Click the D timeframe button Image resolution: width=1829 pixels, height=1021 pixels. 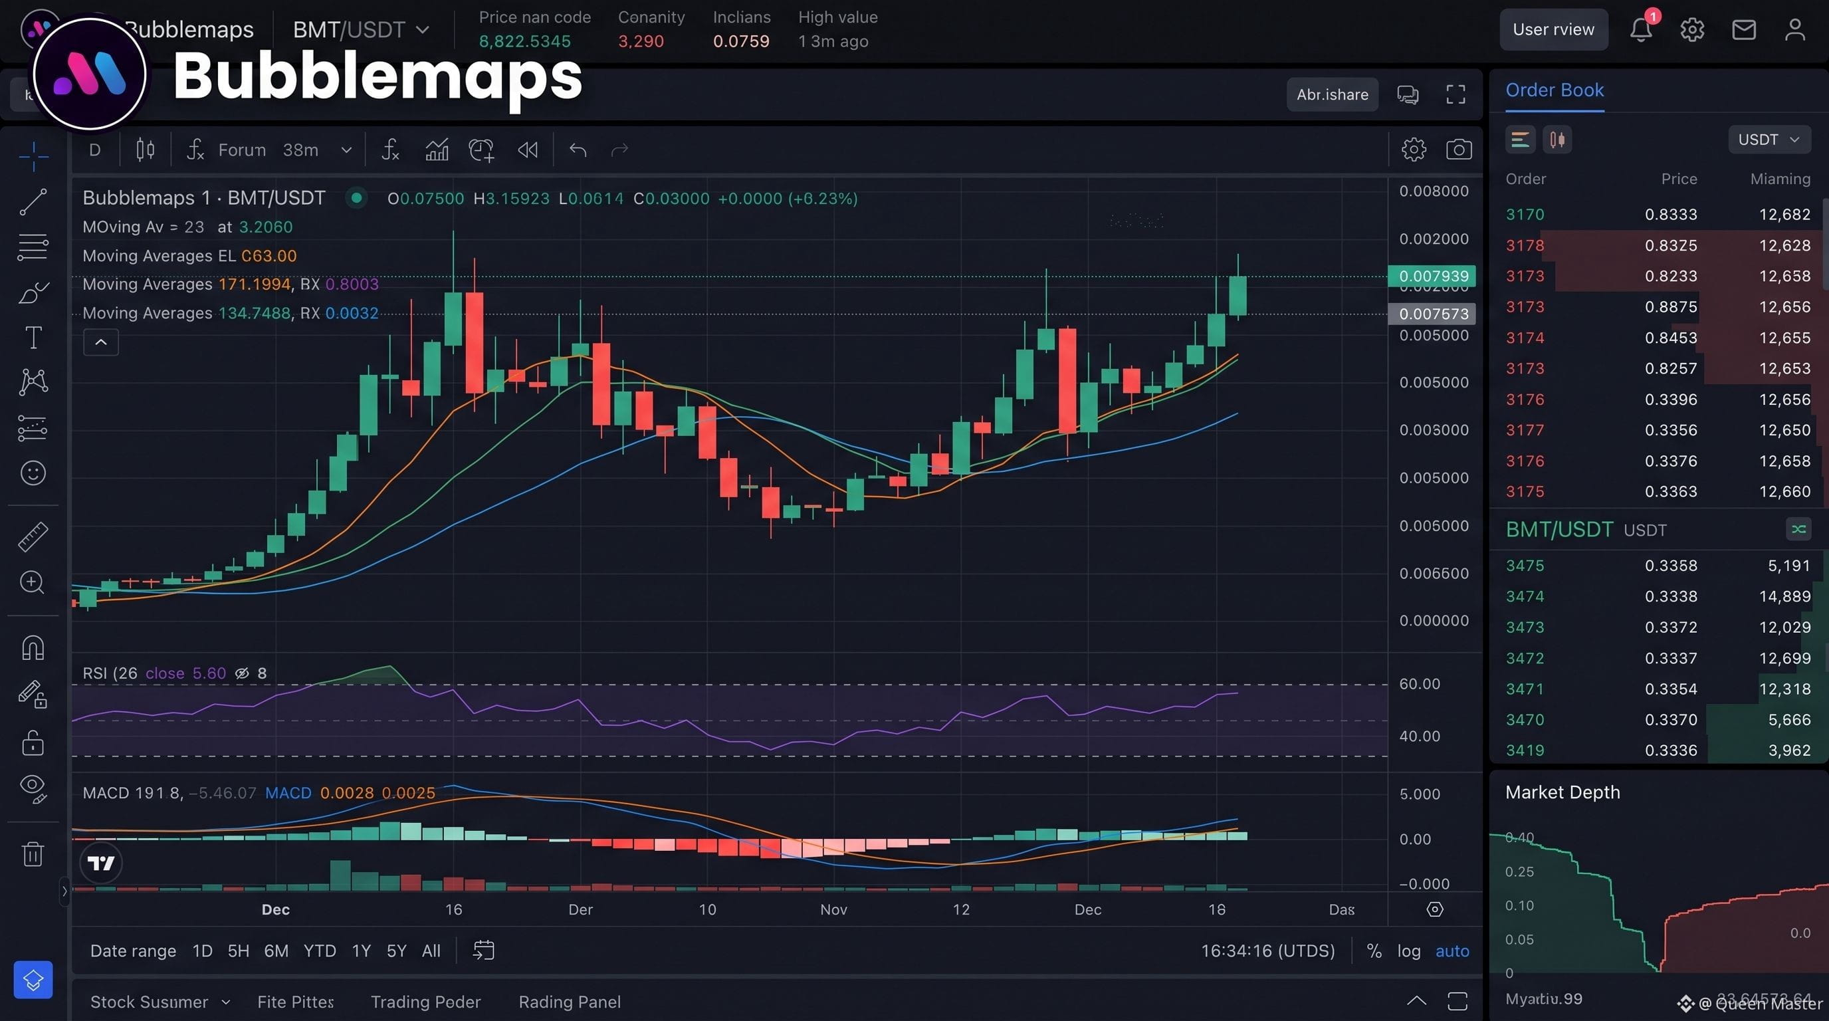[95, 150]
